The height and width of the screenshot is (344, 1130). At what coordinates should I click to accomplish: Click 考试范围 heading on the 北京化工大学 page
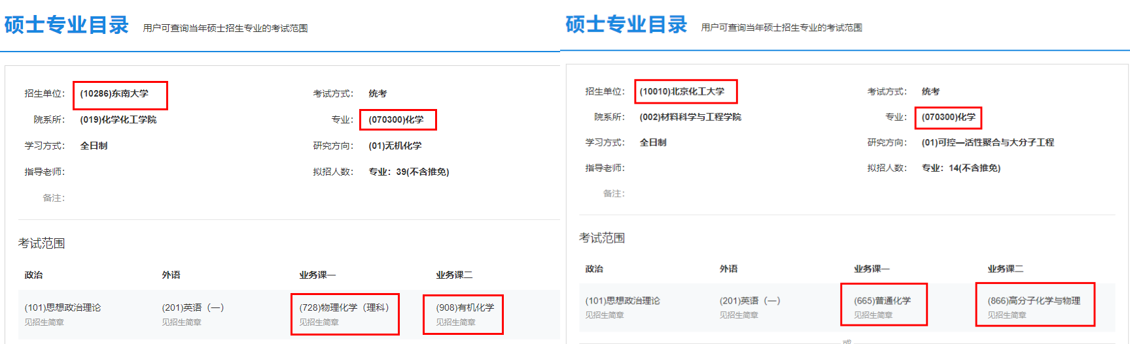click(602, 238)
